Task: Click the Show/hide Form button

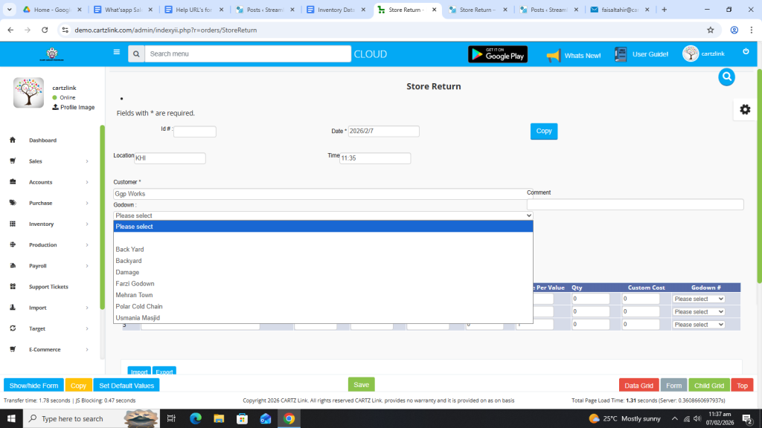Action: (33, 386)
